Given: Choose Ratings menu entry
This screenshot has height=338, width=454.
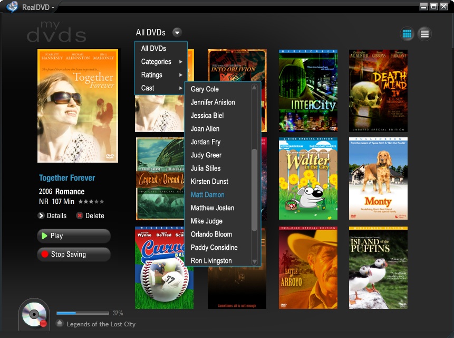Looking at the screenshot, I should (x=161, y=75).
